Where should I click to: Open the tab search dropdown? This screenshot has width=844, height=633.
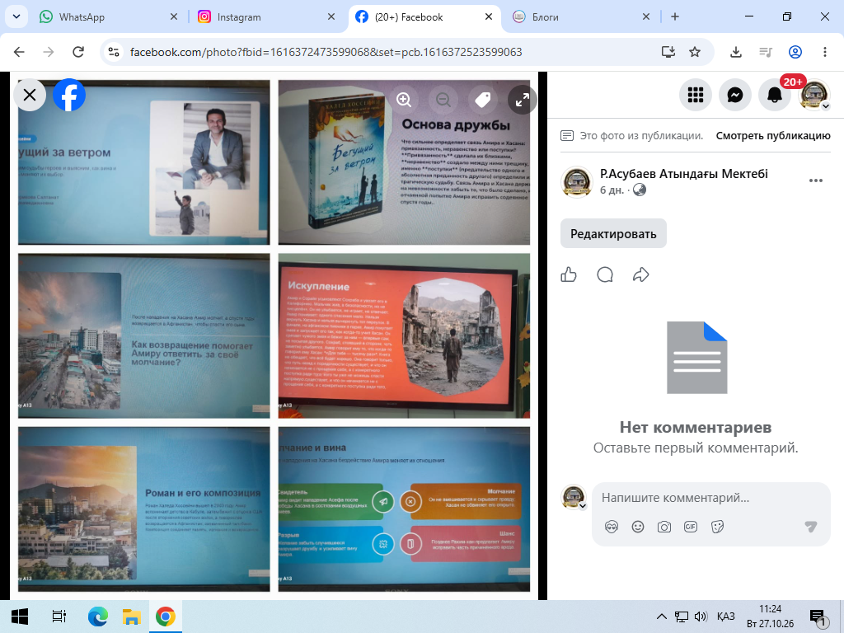click(16, 16)
